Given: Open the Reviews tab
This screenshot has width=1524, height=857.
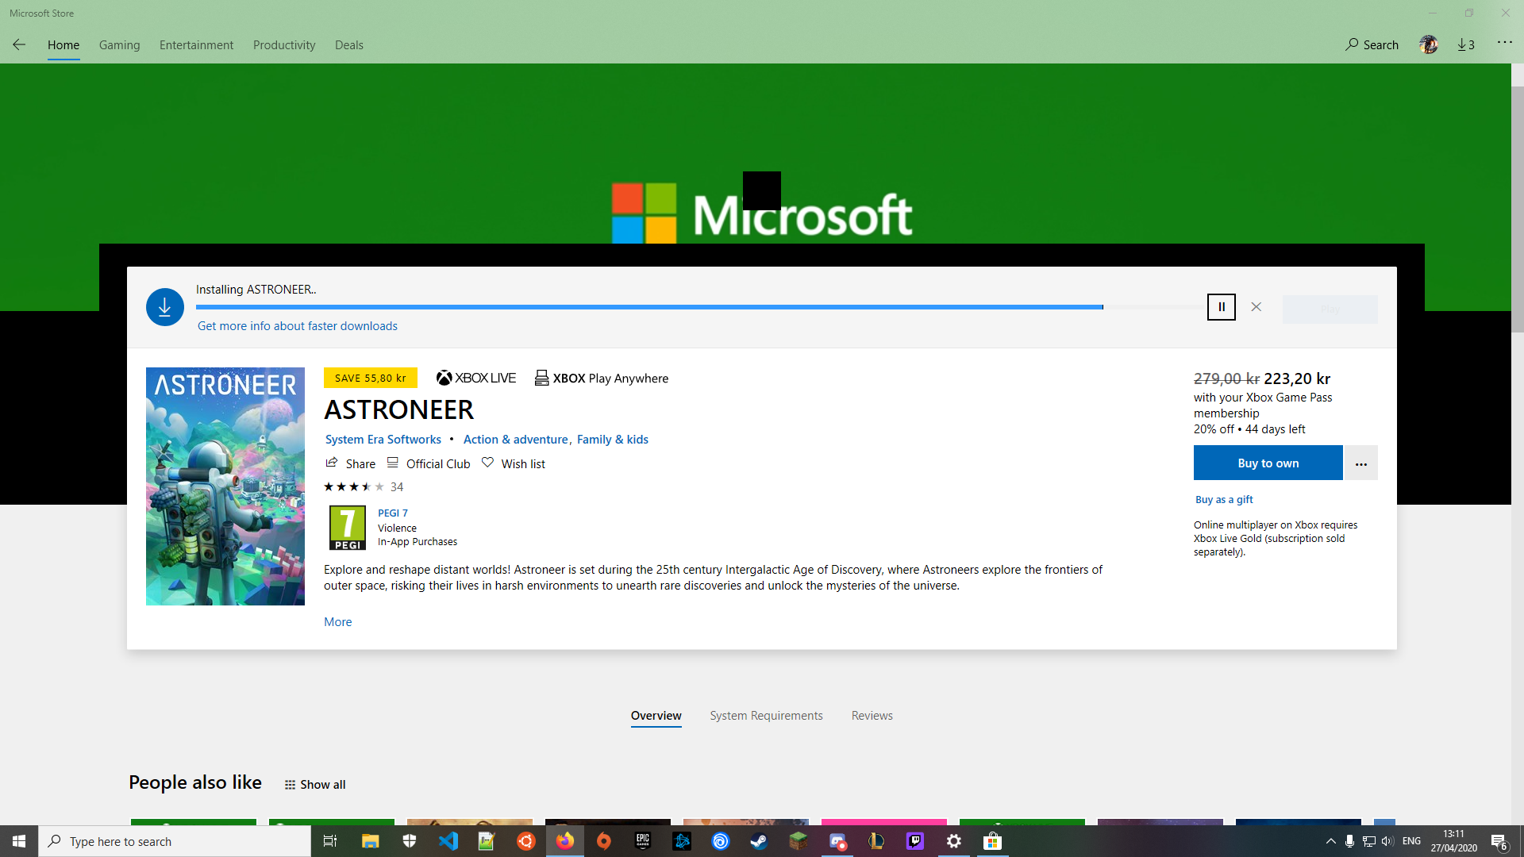Looking at the screenshot, I should click(872, 716).
